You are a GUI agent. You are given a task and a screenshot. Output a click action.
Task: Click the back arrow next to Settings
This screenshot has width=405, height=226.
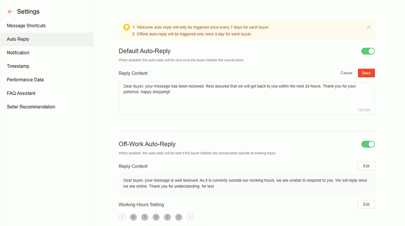[x=10, y=12]
